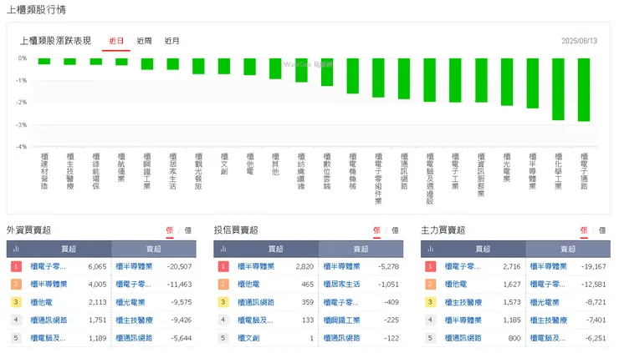The height and width of the screenshot is (353, 619).
Task: Open 櫃電子零... in 主力 買超 list
Action: 463,267
